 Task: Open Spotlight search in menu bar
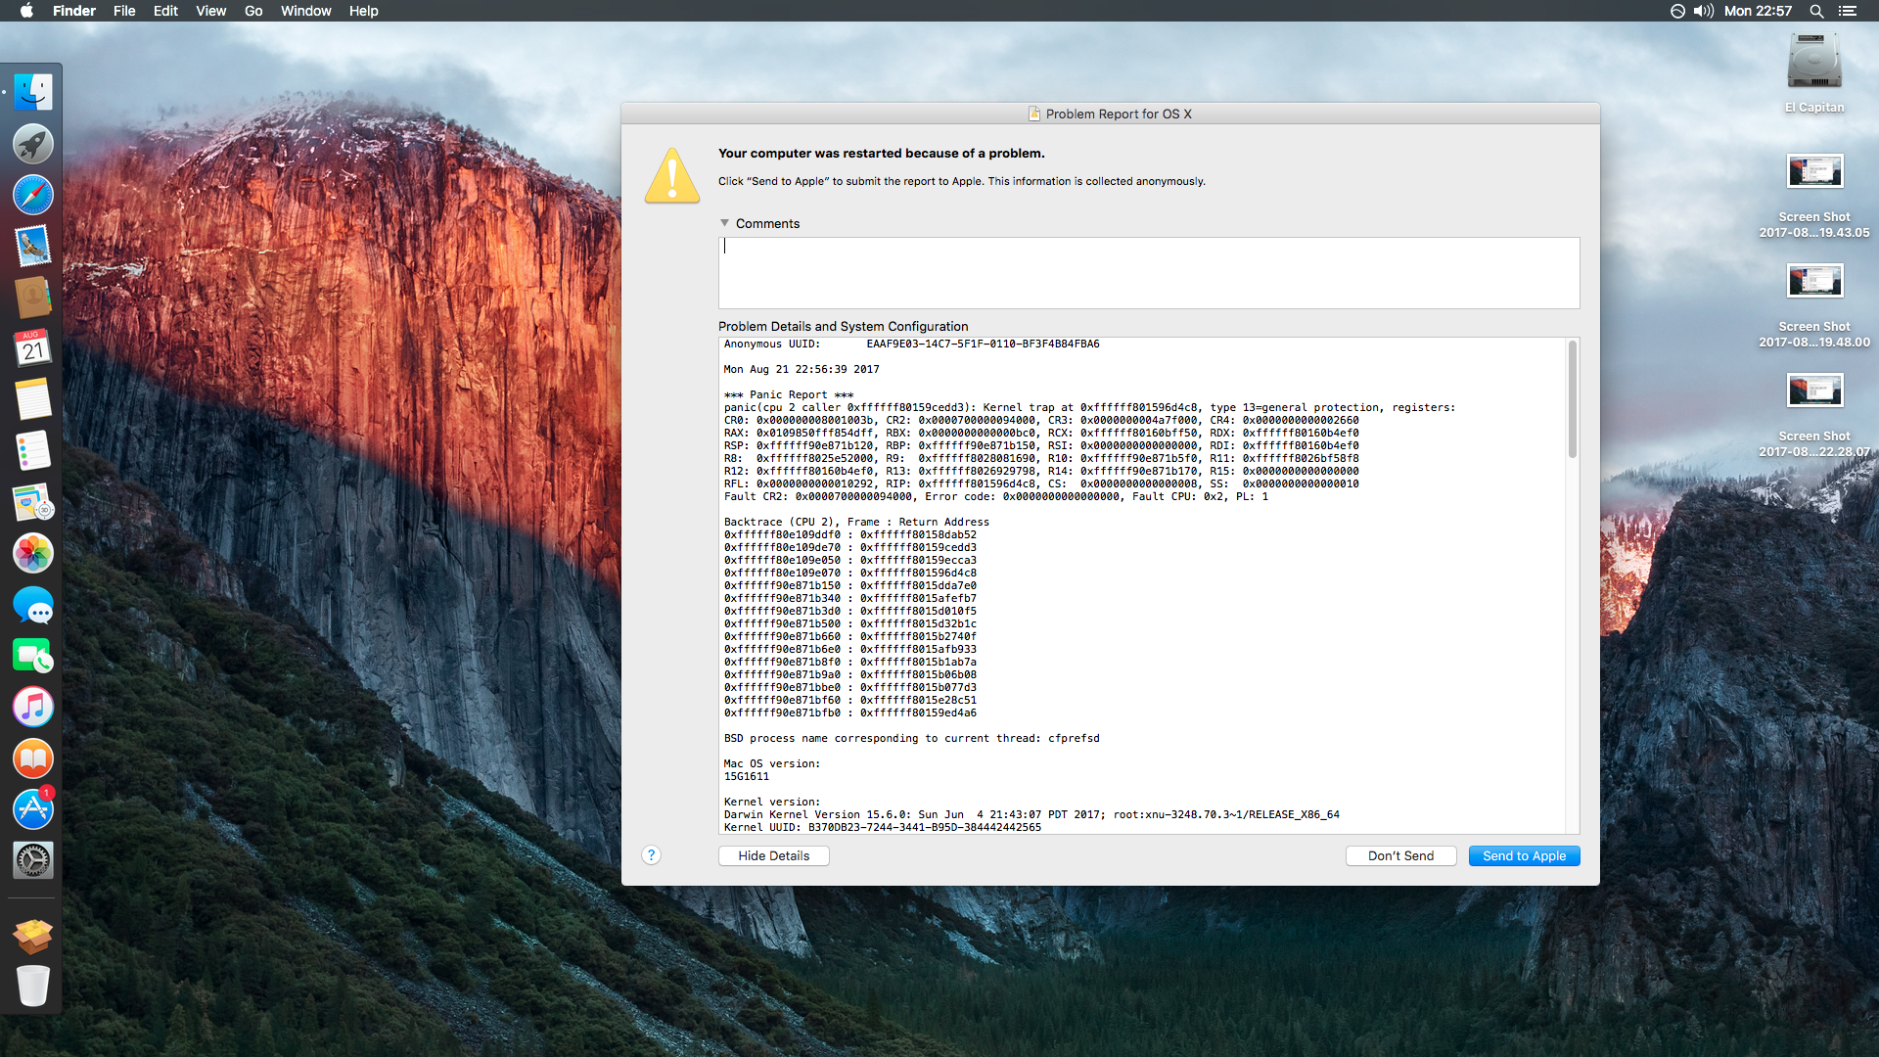(1816, 11)
